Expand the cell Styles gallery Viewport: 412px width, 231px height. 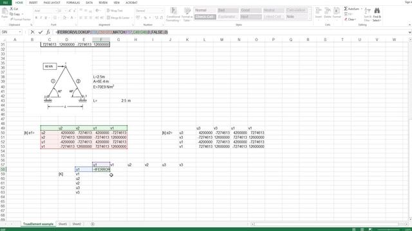point(310,19)
